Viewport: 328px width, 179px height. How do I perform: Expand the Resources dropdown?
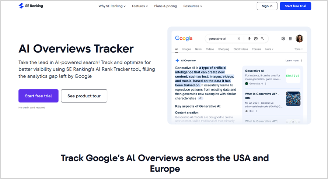tap(193, 6)
